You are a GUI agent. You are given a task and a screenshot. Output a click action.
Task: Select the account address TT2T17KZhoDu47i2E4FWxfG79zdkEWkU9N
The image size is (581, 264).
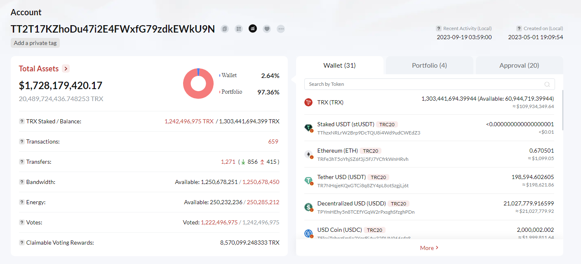pyautogui.click(x=113, y=29)
